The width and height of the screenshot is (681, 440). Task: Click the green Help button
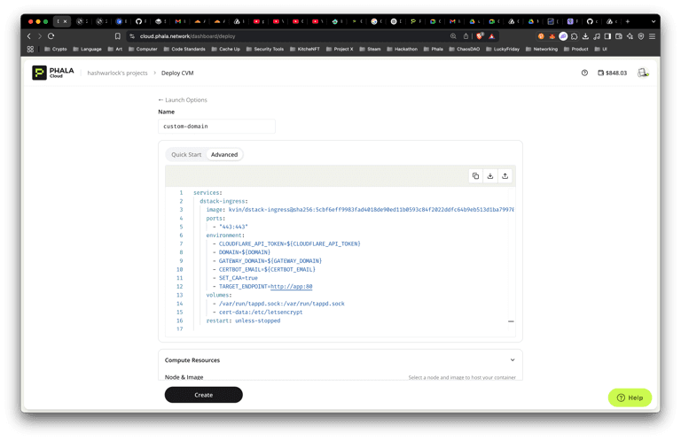click(x=630, y=398)
